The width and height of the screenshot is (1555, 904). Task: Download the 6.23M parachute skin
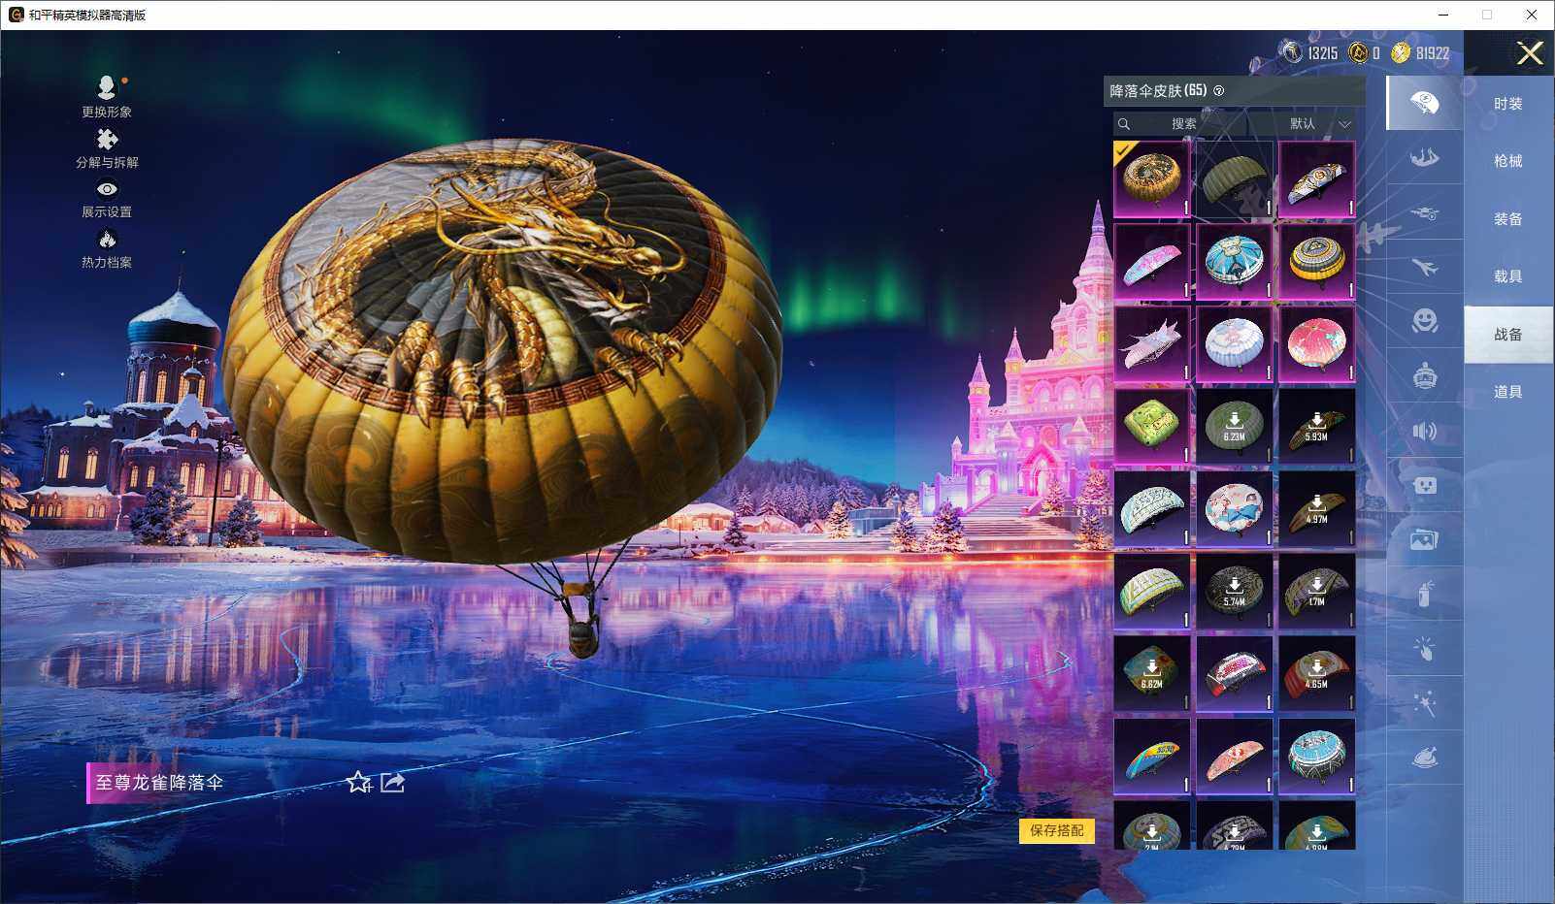coord(1234,427)
